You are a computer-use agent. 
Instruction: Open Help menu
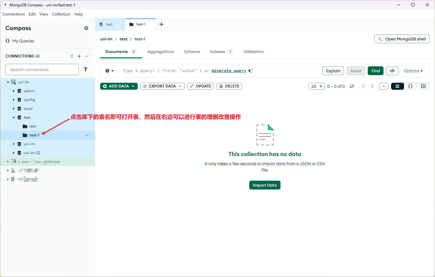(x=79, y=14)
